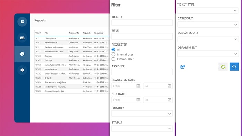The height and width of the screenshot is (136, 242).
Task: Select Send employee Insuranc... row
Action: pos(72,87)
